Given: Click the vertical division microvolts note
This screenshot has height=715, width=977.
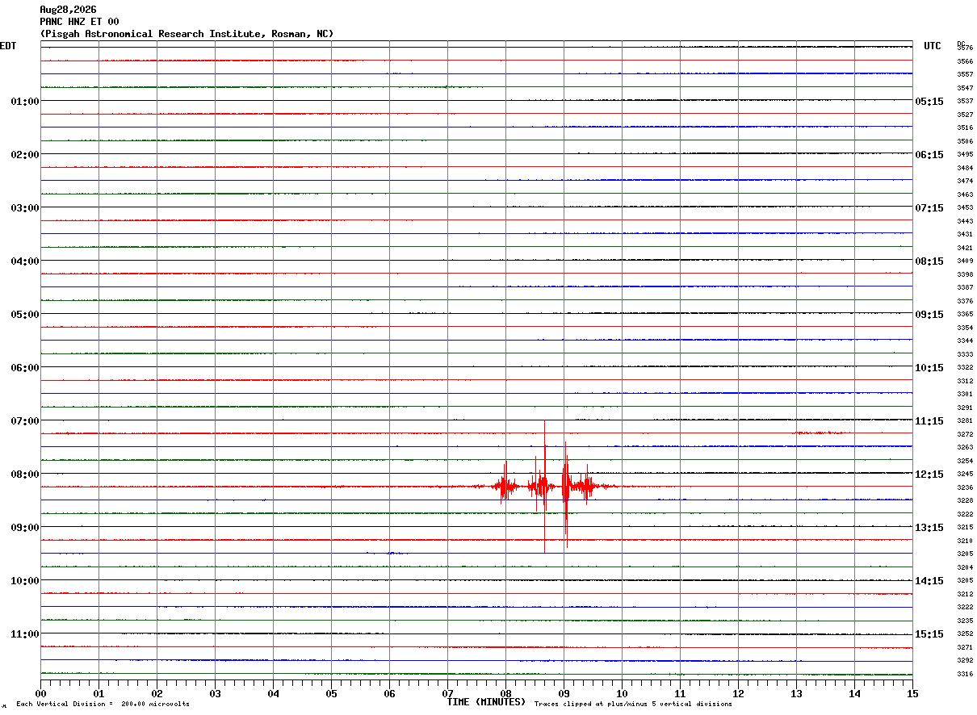Looking at the screenshot, I should point(103,705).
